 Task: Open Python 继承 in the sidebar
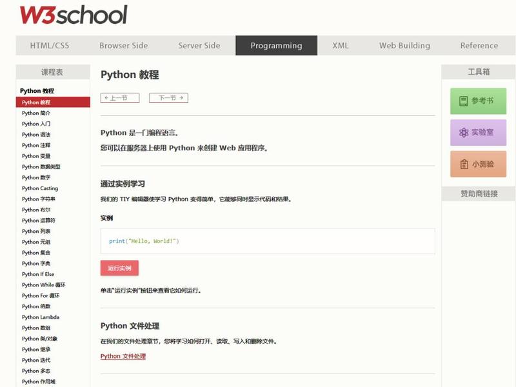[36, 350]
